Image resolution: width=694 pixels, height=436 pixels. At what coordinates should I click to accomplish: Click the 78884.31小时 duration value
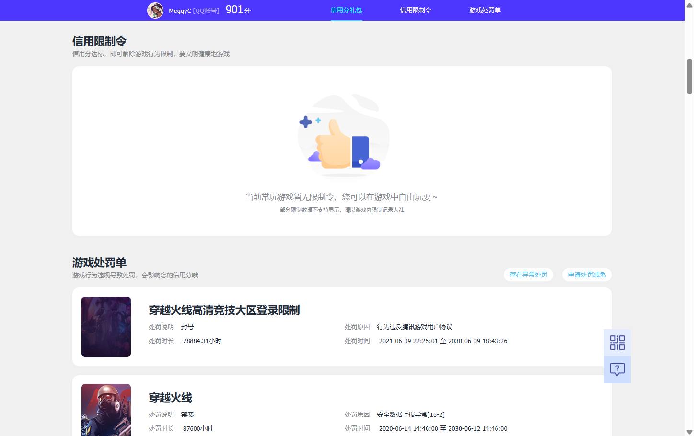point(202,341)
